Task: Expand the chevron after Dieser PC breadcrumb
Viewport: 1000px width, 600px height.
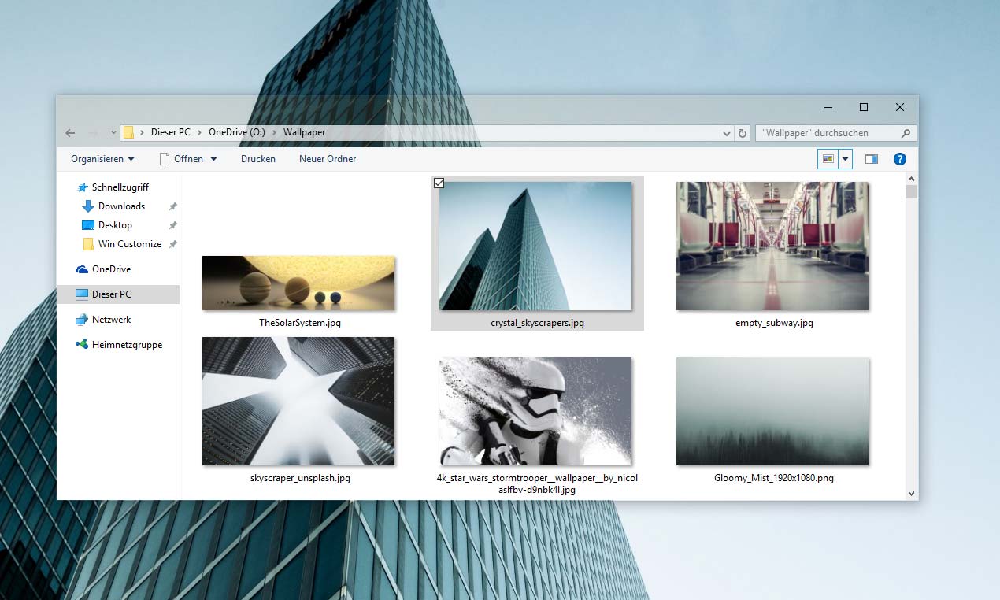Action: [x=200, y=133]
